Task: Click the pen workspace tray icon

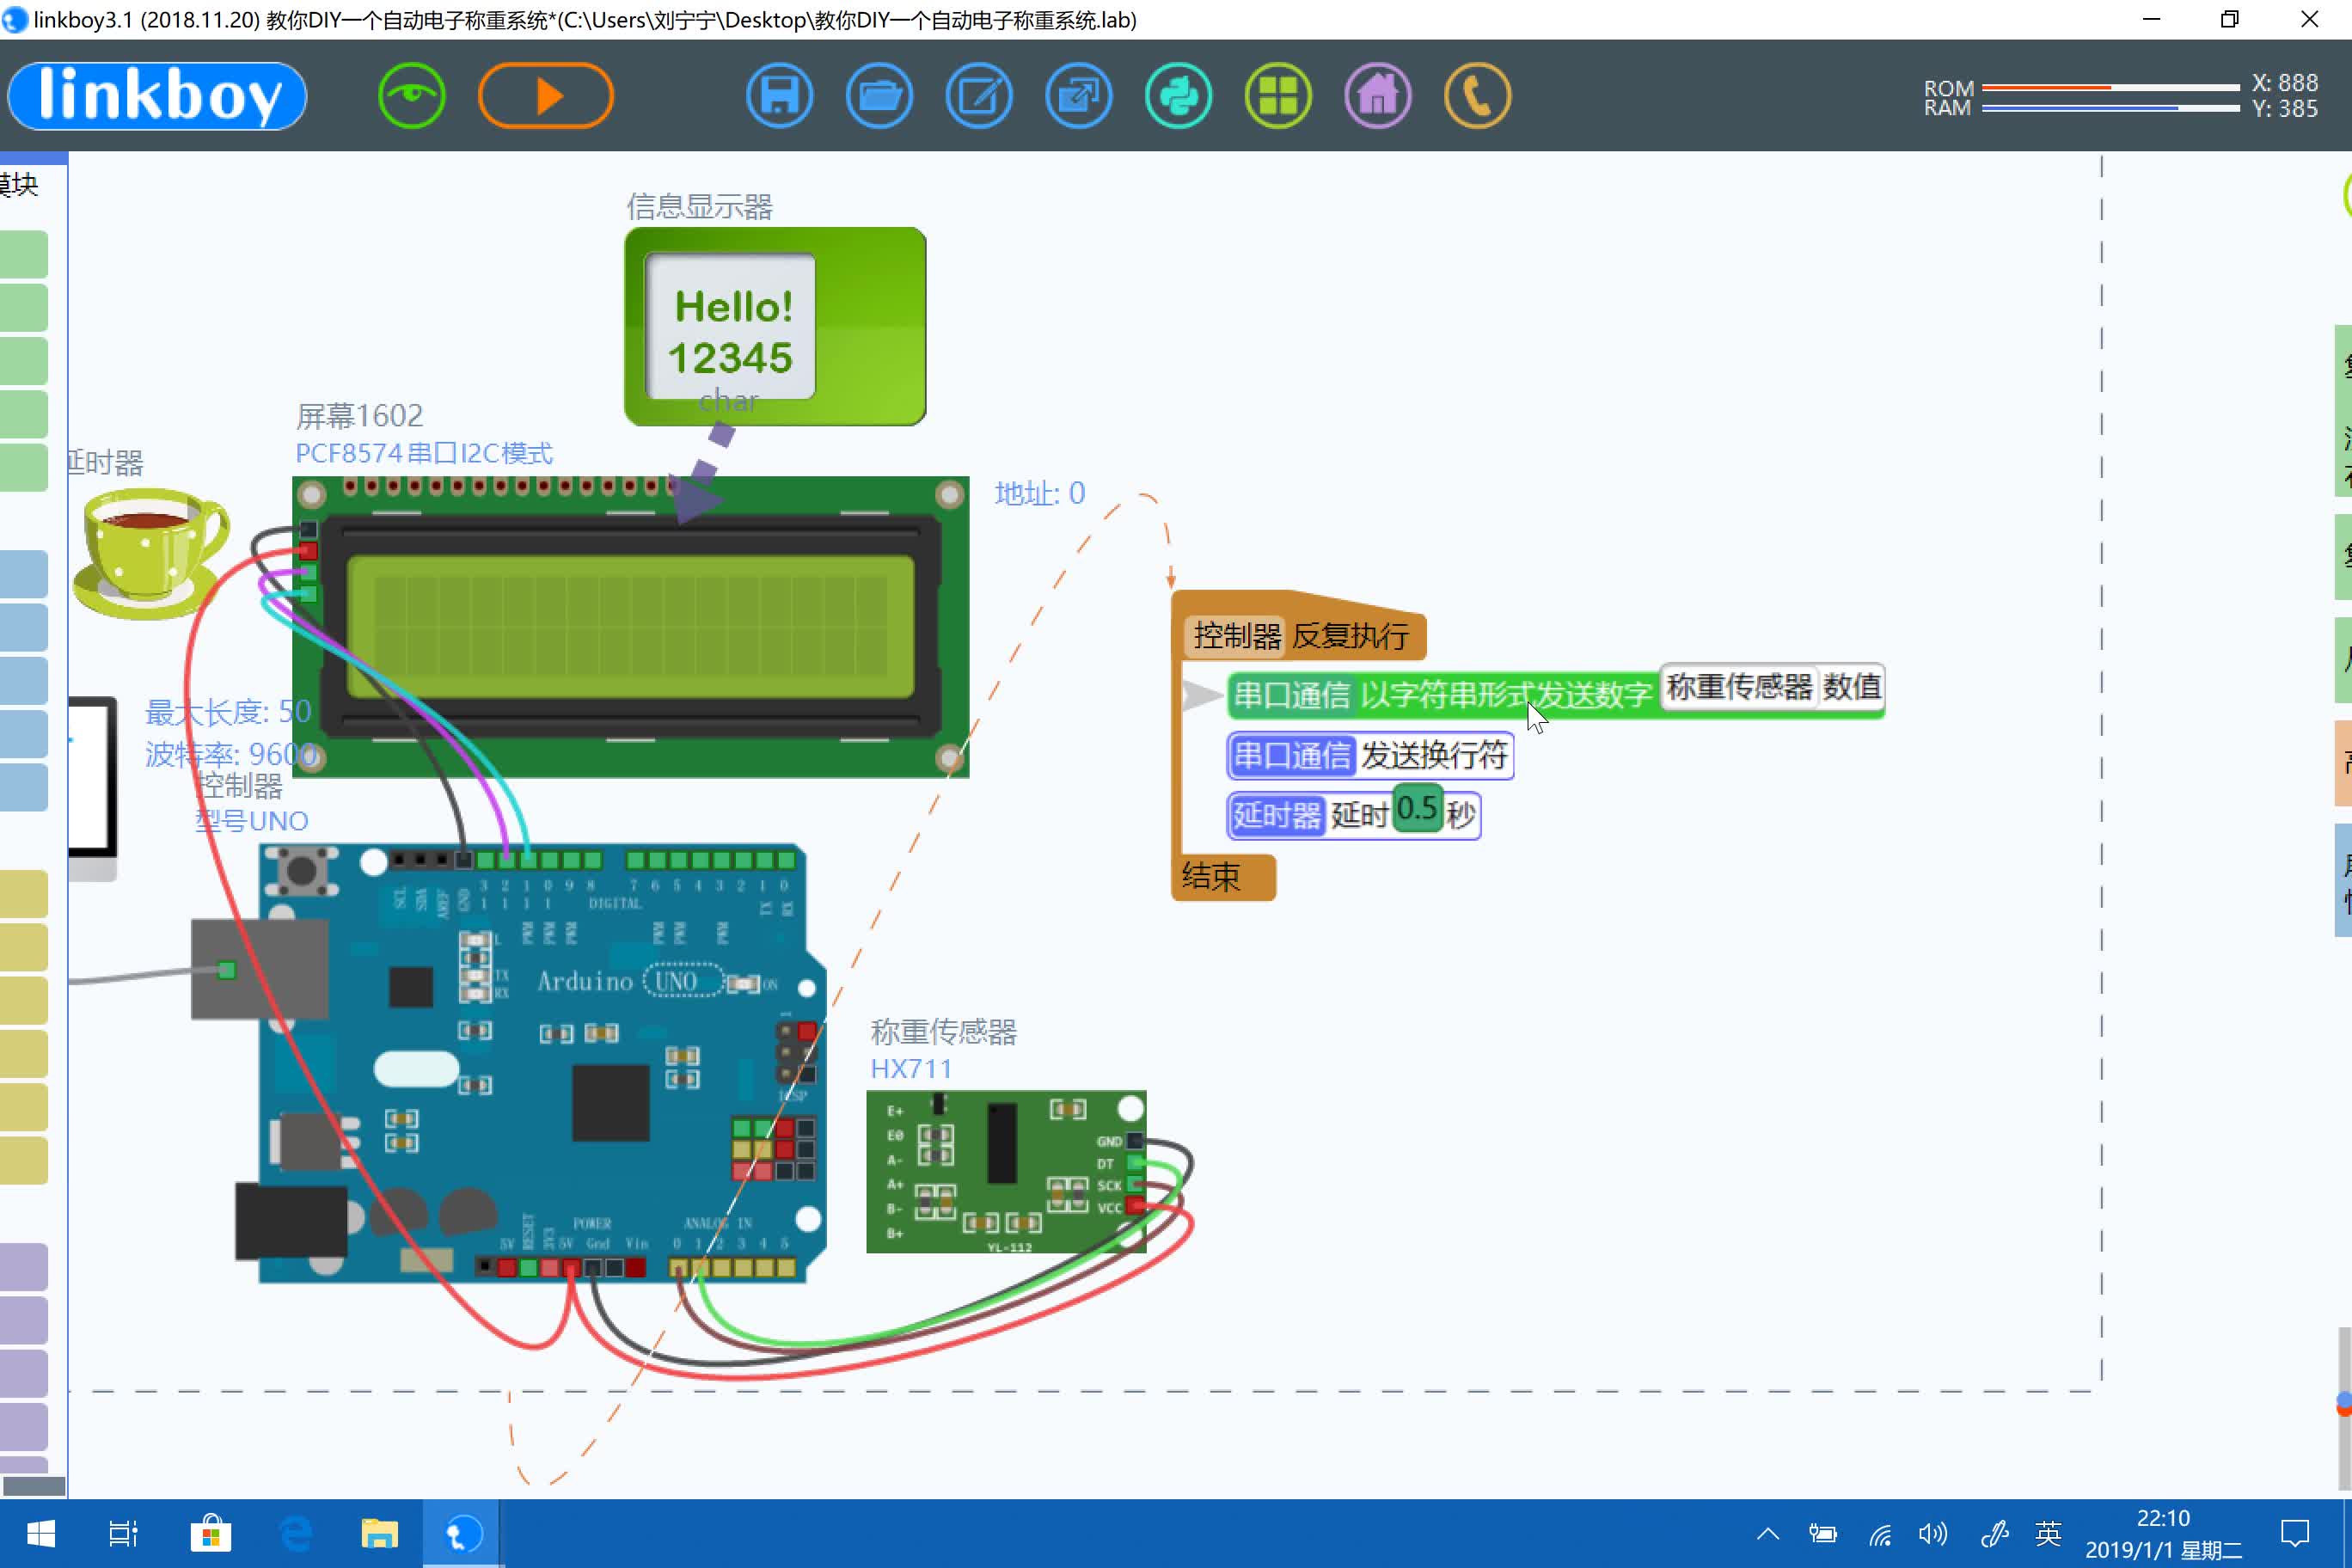Action: click(1994, 1534)
